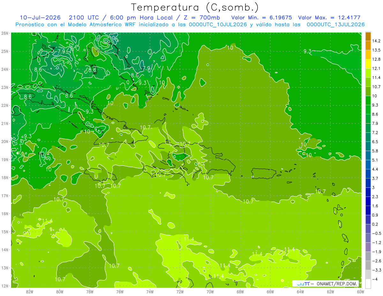The width and height of the screenshot is (383, 296).
Task: Click the '26N' latitude axis label
Action: tap(5, 33)
